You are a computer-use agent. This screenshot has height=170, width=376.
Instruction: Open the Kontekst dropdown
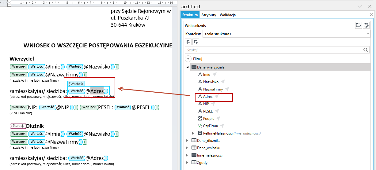click(x=368, y=34)
